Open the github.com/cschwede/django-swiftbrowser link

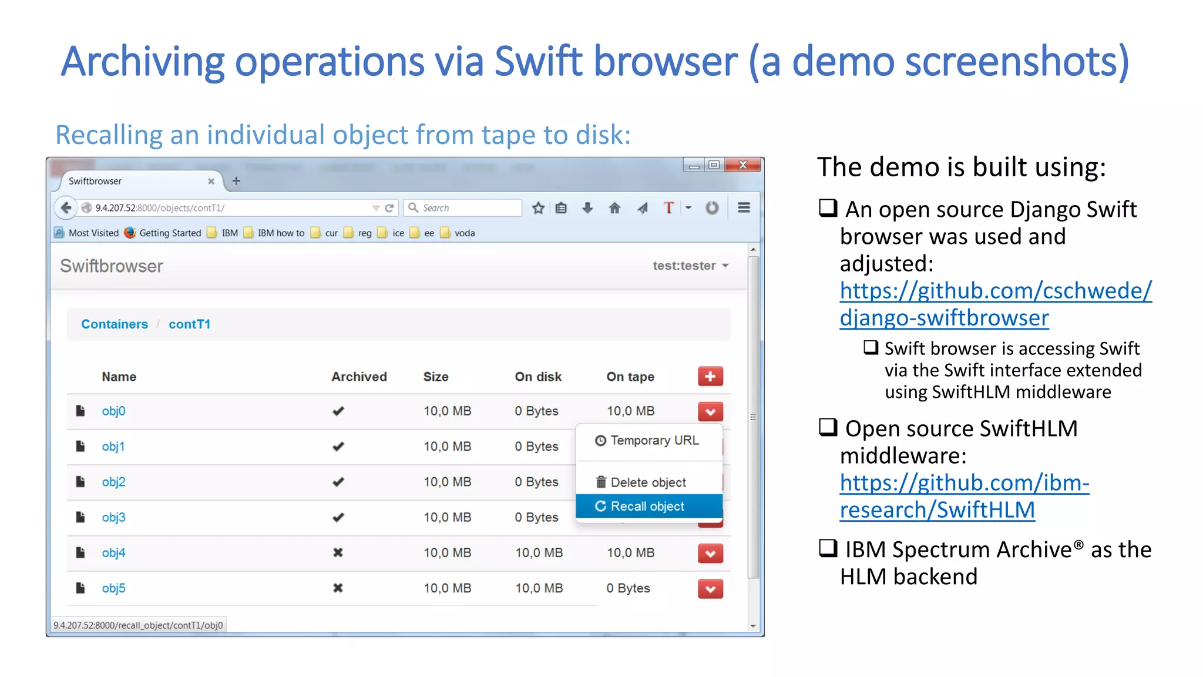996,304
